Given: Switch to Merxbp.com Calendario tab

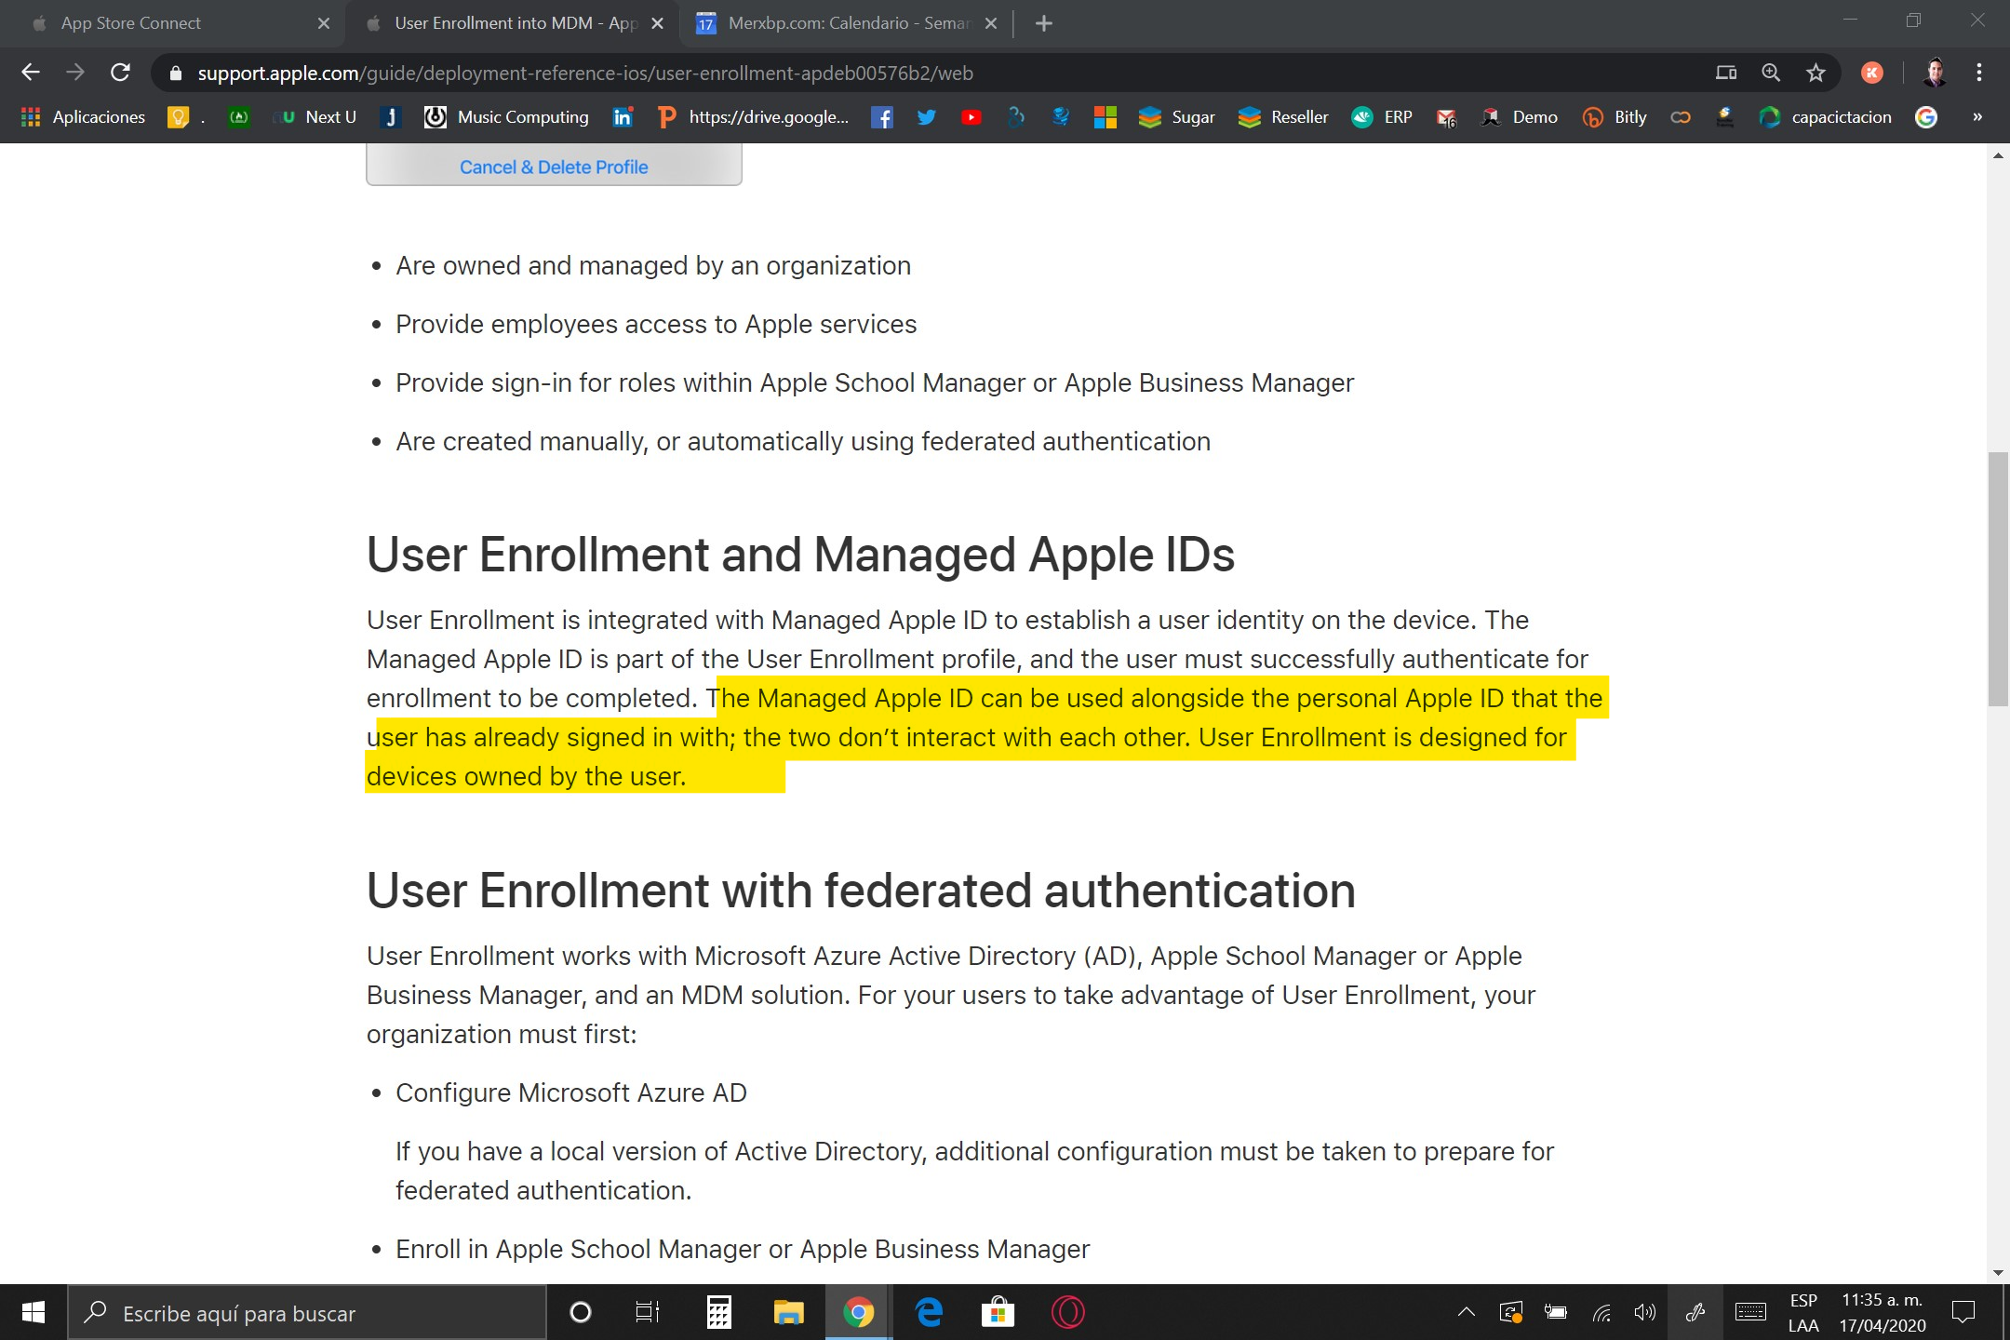Looking at the screenshot, I should [847, 23].
